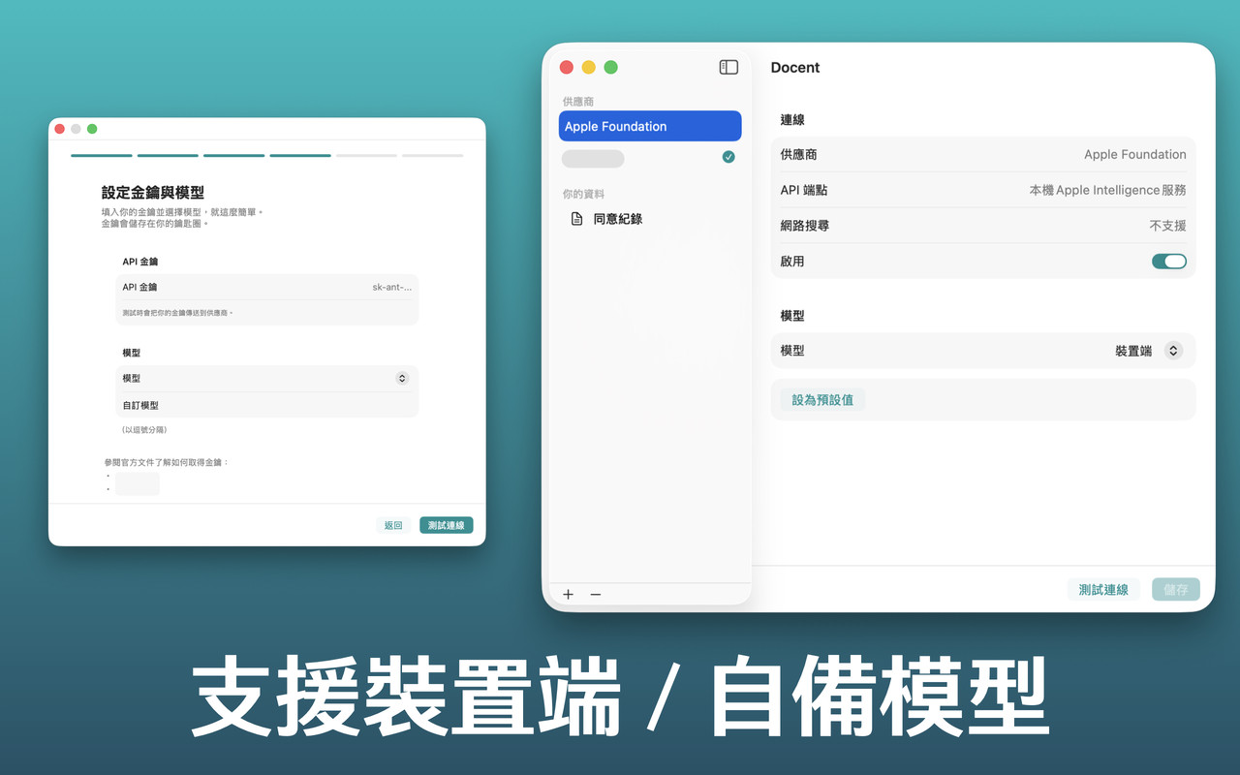The height and width of the screenshot is (775, 1240).
Task: Click the 儲存 button
Action: pos(1176,589)
